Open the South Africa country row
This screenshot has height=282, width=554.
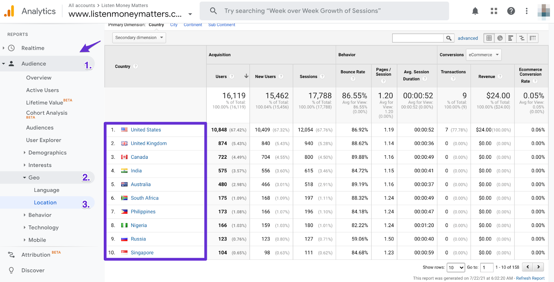(x=145, y=198)
